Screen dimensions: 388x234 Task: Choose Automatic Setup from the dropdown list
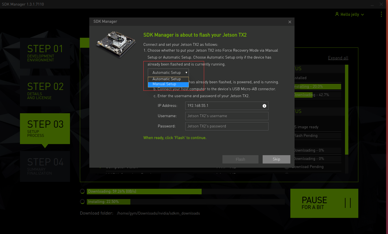168,79
